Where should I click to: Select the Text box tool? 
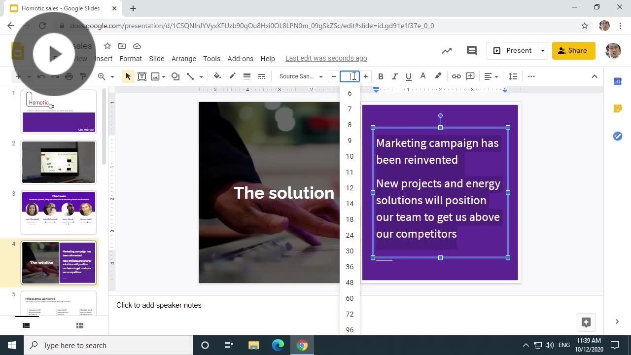142,76
